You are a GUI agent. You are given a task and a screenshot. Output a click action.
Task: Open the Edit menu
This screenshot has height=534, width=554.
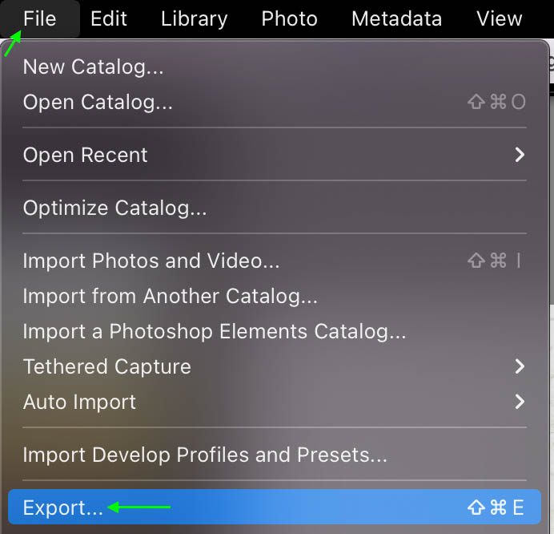[108, 18]
